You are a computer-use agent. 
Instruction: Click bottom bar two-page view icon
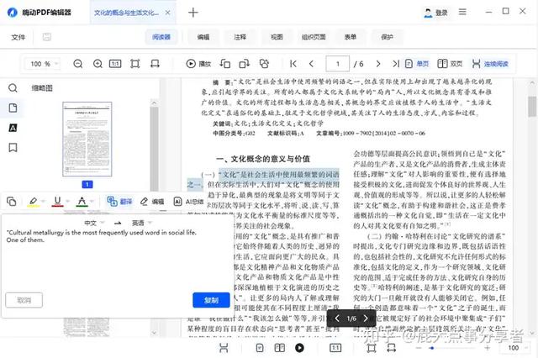280,348
